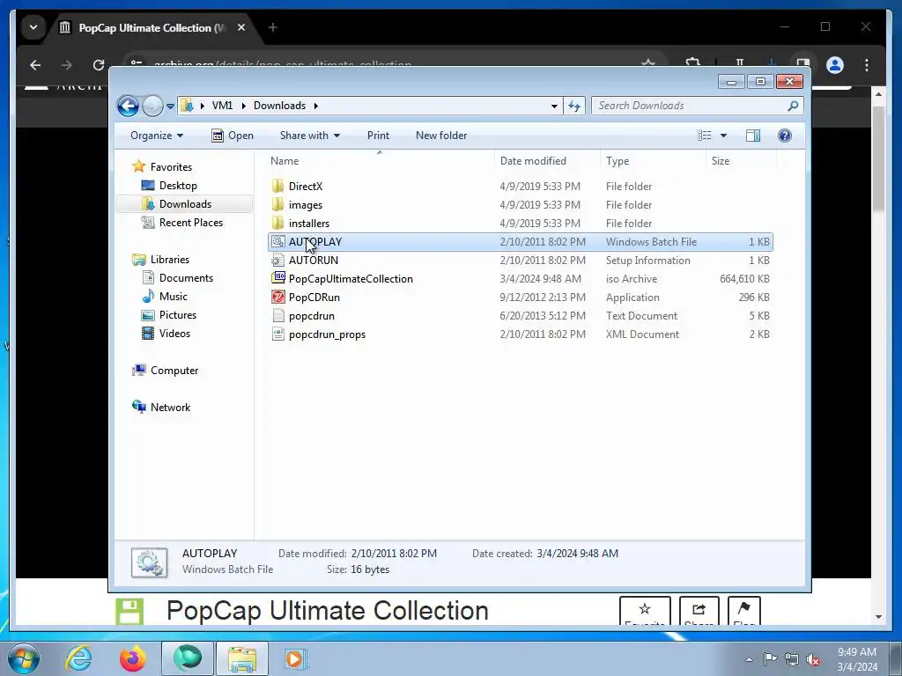Reload the Chrome page

pos(99,65)
